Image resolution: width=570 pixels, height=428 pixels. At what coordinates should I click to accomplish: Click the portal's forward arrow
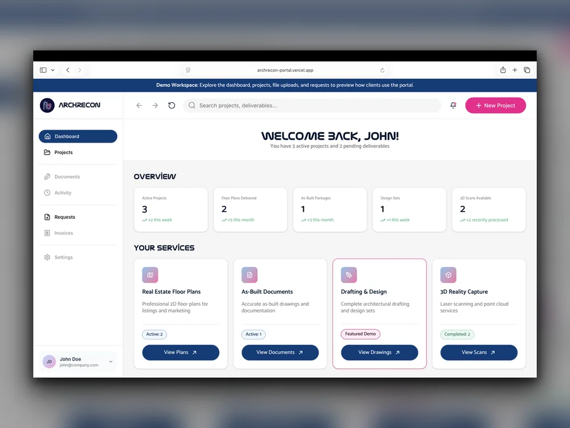(x=155, y=105)
